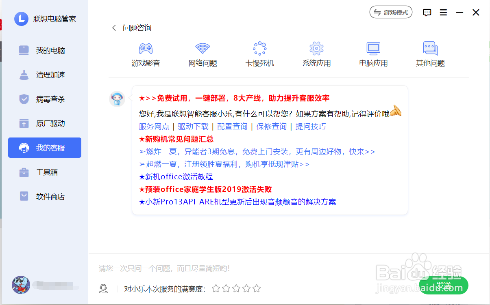Choose the 卡慢死机 loading circle icon

click(x=259, y=49)
